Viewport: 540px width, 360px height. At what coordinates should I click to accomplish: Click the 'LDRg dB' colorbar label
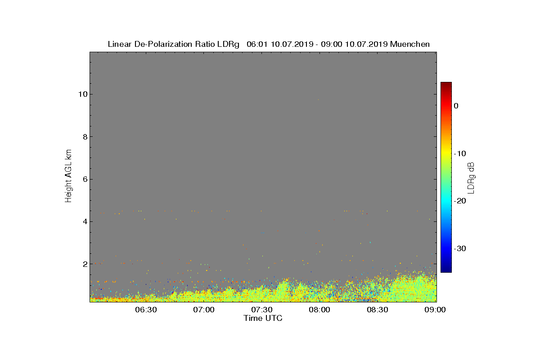(x=471, y=178)
